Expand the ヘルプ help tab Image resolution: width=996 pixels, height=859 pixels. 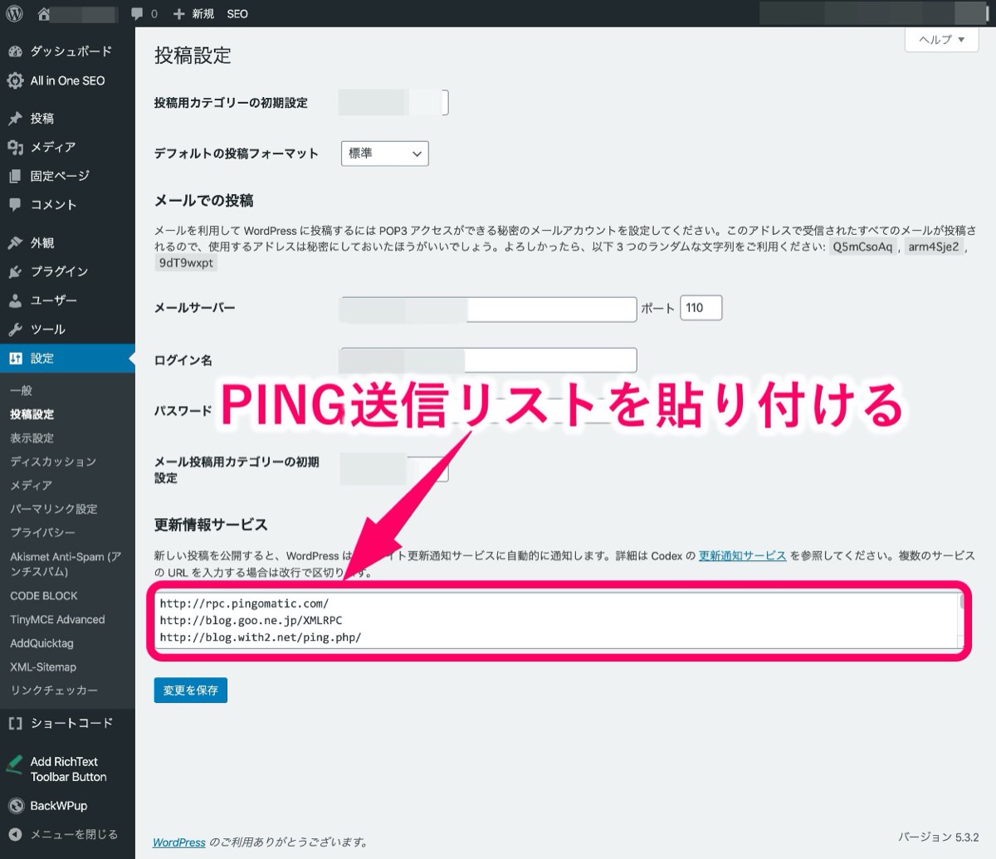click(942, 40)
